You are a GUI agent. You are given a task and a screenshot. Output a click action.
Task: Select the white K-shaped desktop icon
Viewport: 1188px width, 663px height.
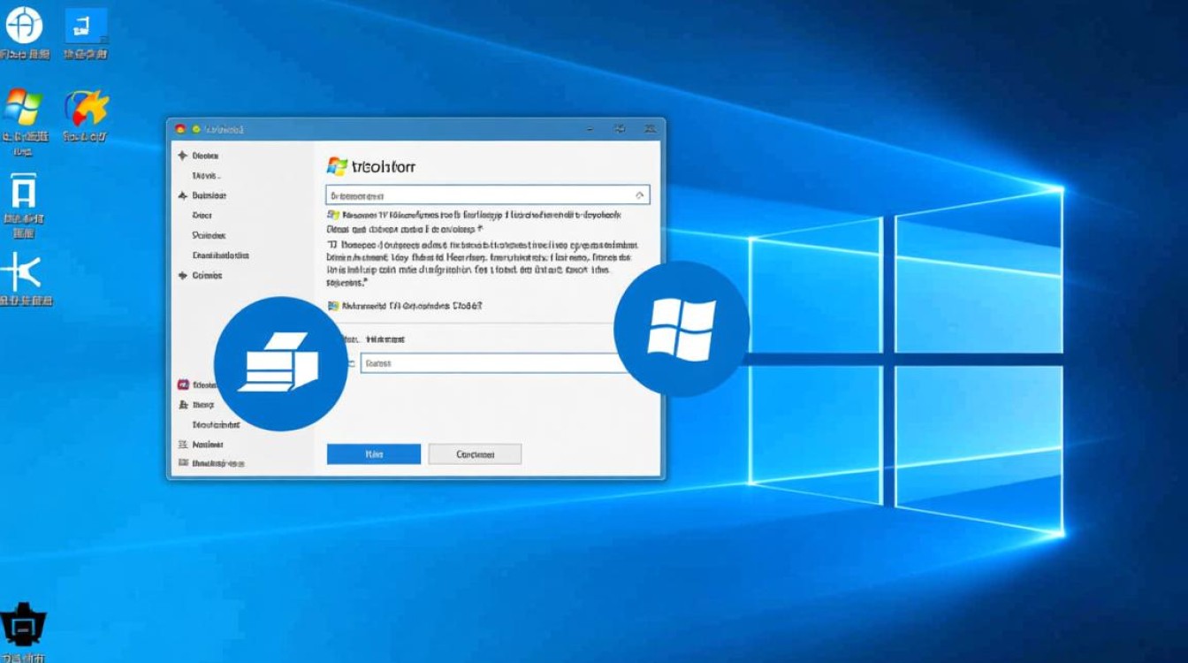22,272
